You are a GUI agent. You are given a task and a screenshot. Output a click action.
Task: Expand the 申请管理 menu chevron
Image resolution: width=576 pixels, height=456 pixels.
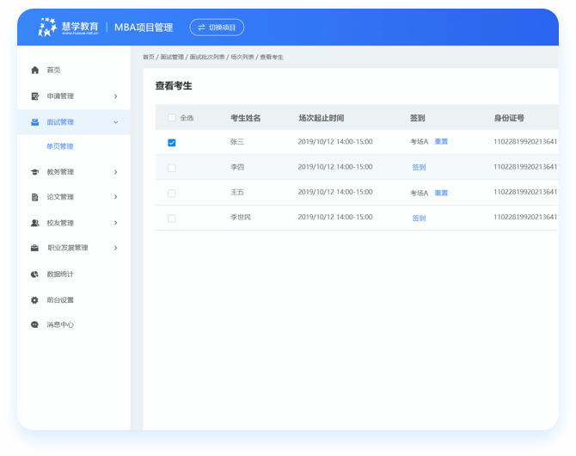coord(115,96)
